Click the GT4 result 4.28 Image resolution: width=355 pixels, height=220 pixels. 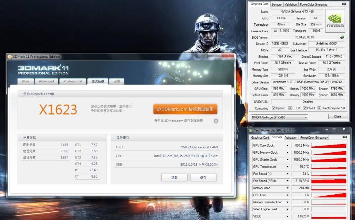94,164
